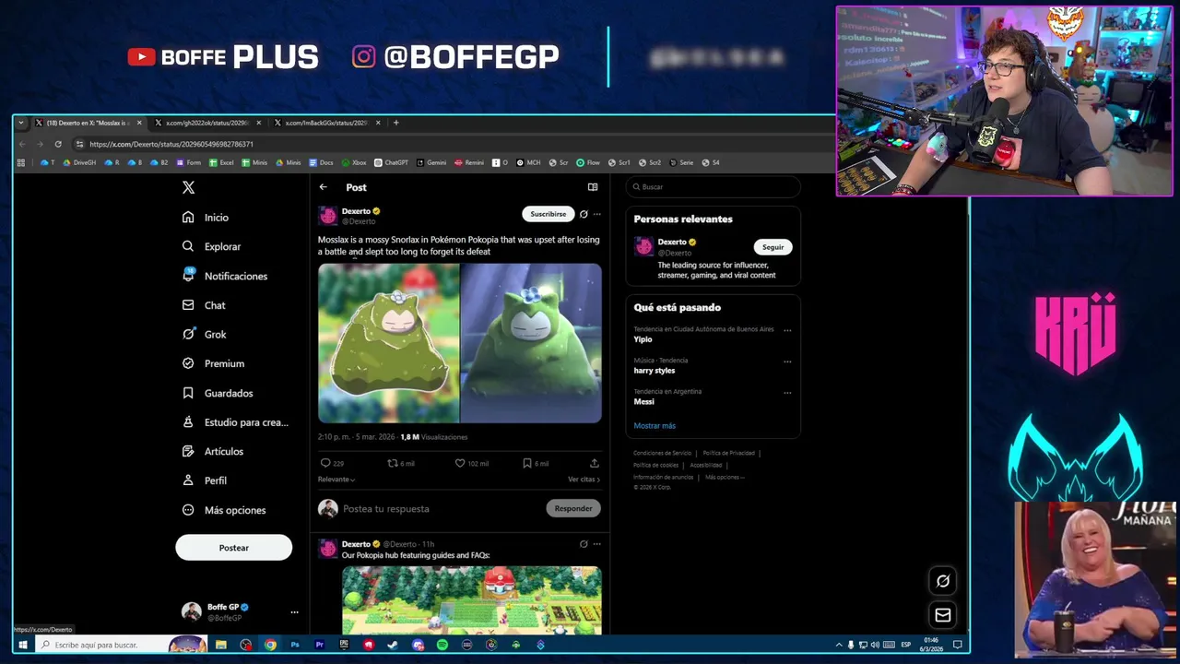
Task: Open right Mosslax in-game image
Action: point(531,343)
